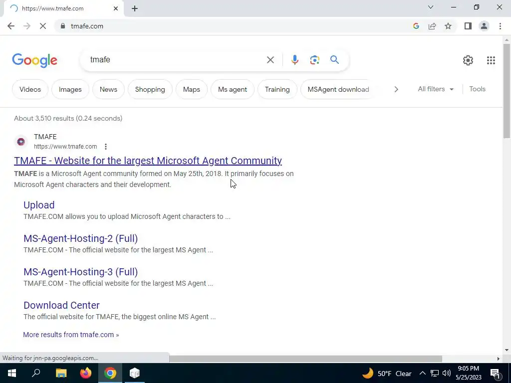Select the MSAgent download chip
Viewport: 511px width, 383px height.
pyautogui.click(x=338, y=89)
